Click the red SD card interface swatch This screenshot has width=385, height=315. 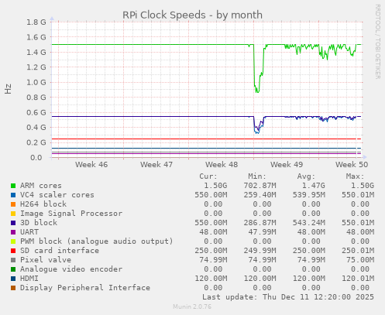click(13, 251)
